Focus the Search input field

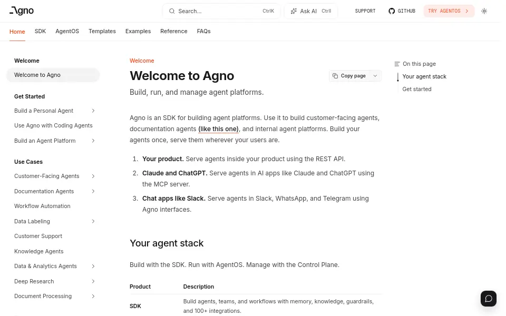point(221,11)
